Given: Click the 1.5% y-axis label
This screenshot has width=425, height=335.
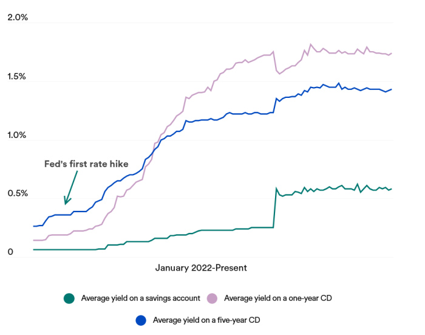Looking at the screenshot, I should click(x=18, y=77).
